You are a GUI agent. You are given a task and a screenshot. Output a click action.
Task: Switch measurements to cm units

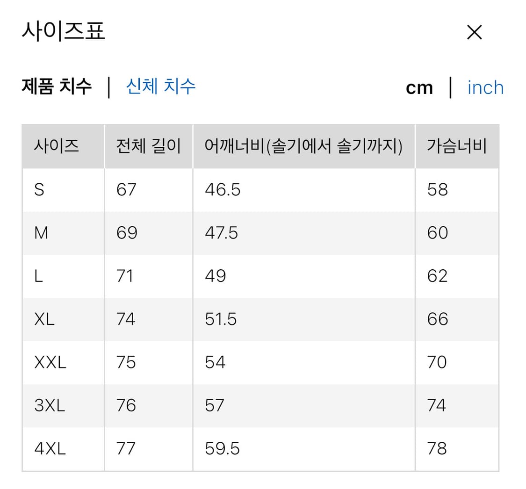419,87
